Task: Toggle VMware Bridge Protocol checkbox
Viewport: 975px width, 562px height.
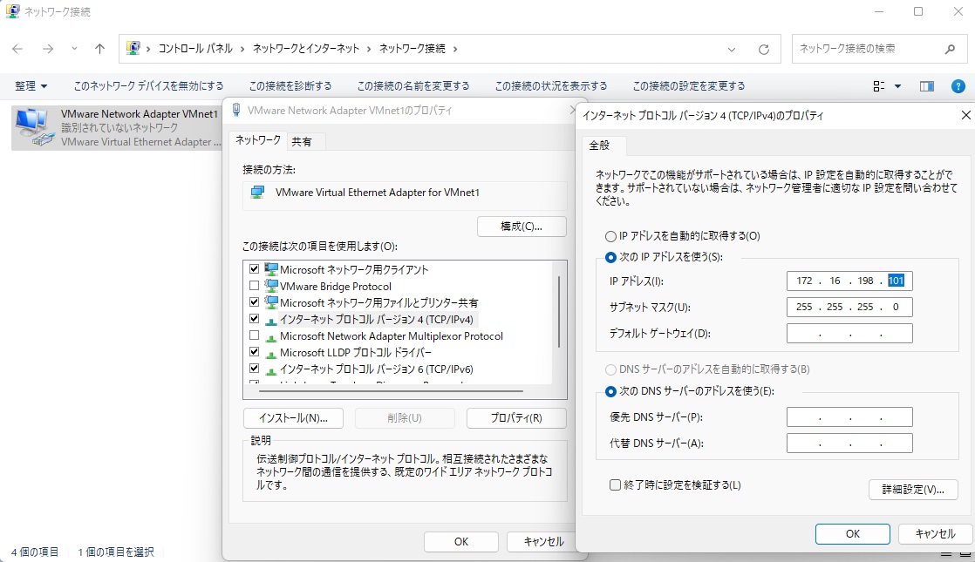Action: click(254, 286)
